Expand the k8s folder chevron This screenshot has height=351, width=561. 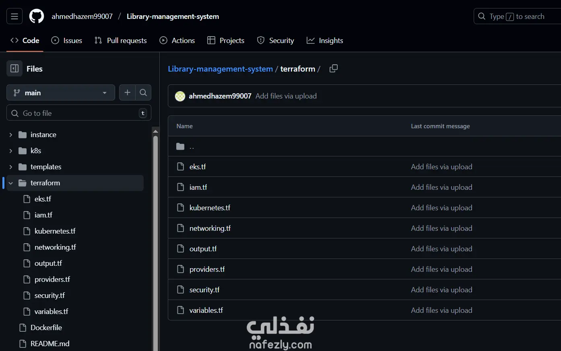(11, 151)
